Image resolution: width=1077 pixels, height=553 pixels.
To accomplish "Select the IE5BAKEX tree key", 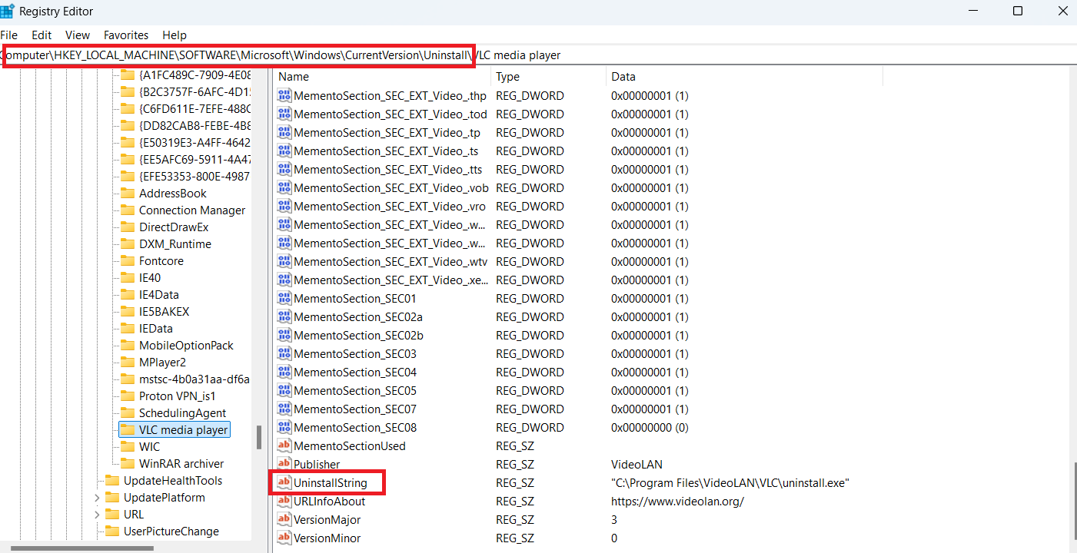I will [164, 312].
